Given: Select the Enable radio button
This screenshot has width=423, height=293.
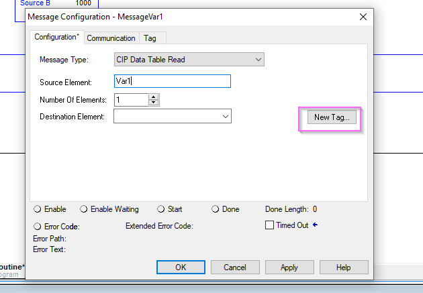Looking at the screenshot, I should pos(37,209).
